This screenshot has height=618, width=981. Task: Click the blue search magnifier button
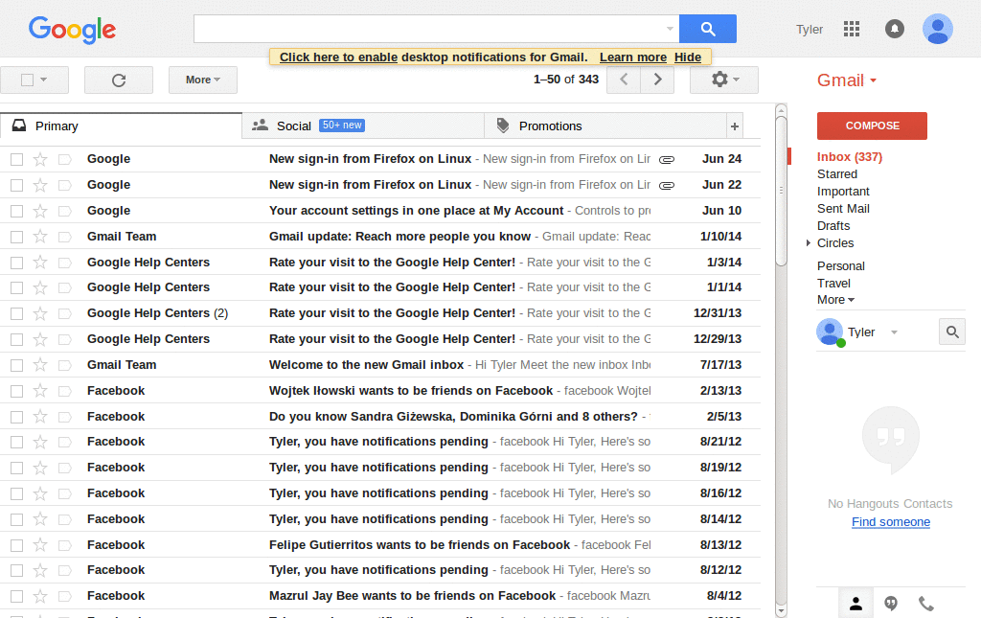point(708,29)
